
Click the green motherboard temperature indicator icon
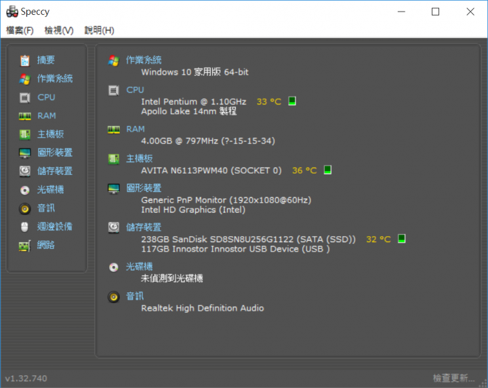(327, 170)
